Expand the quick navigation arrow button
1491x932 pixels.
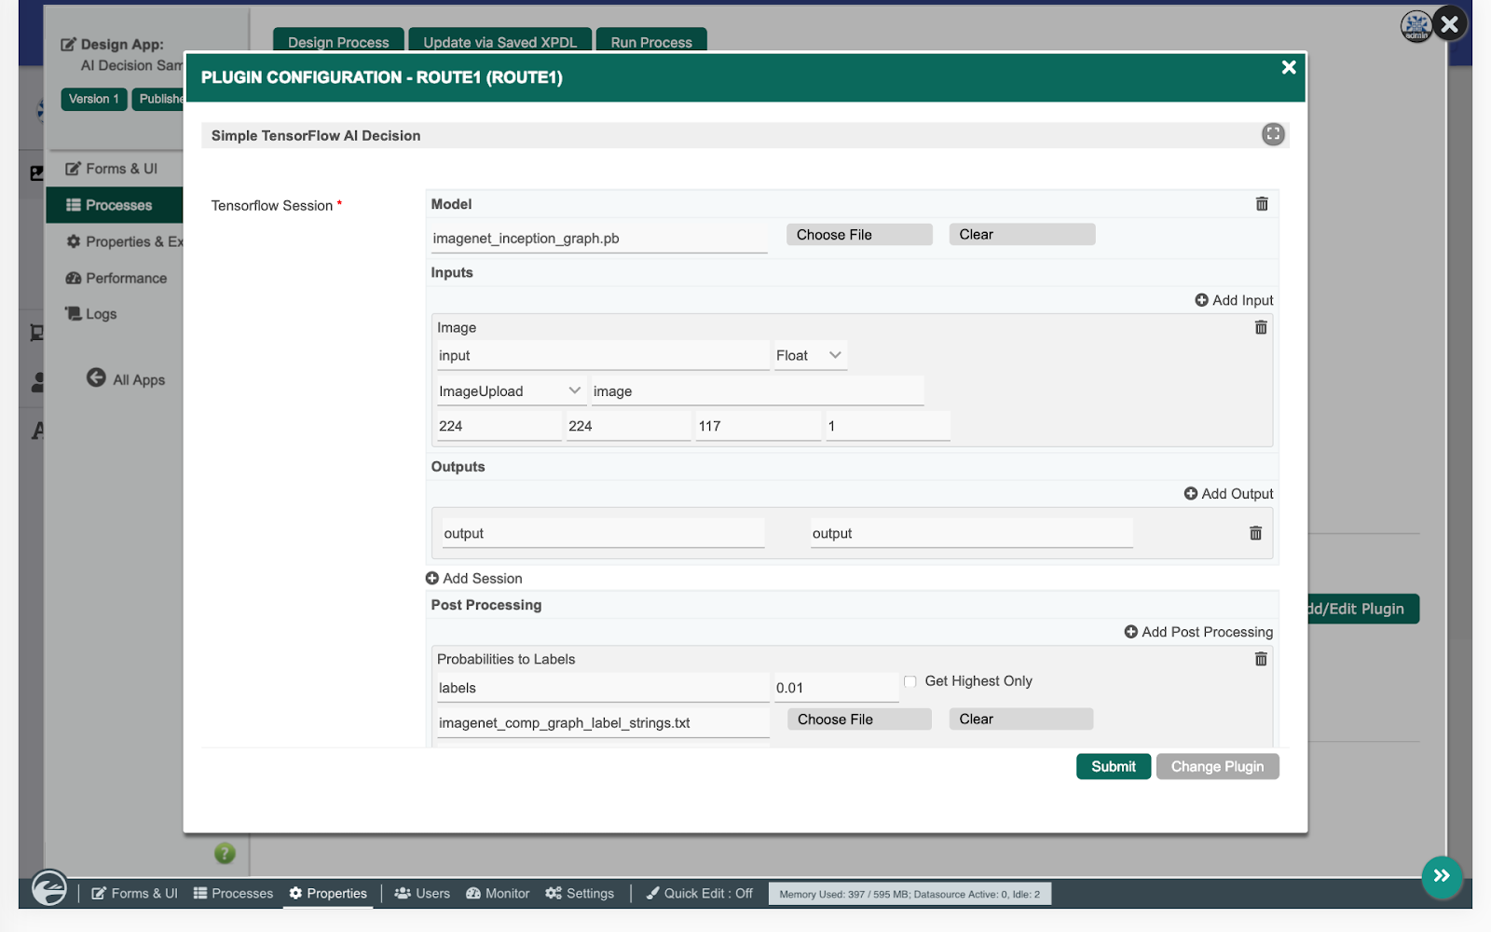[x=1442, y=876]
